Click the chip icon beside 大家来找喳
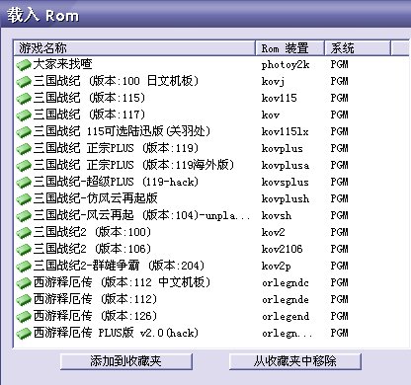Viewport: 411px width, 385px height. click(24, 65)
